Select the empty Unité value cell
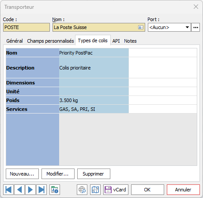203x198 pixels. pyautogui.click(x=94, y=92)
